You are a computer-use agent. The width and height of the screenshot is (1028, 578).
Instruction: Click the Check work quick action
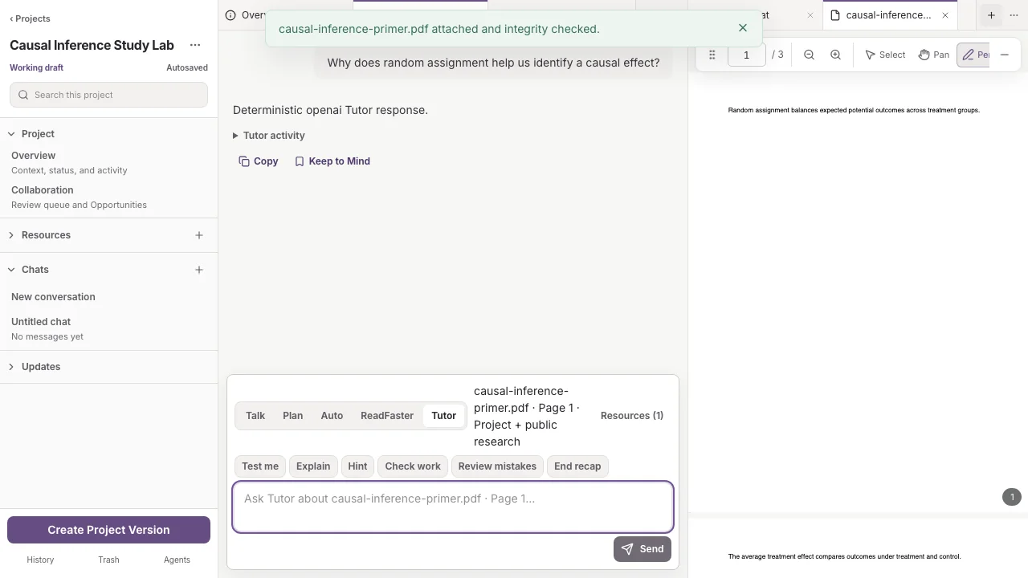tap(413, 466)
